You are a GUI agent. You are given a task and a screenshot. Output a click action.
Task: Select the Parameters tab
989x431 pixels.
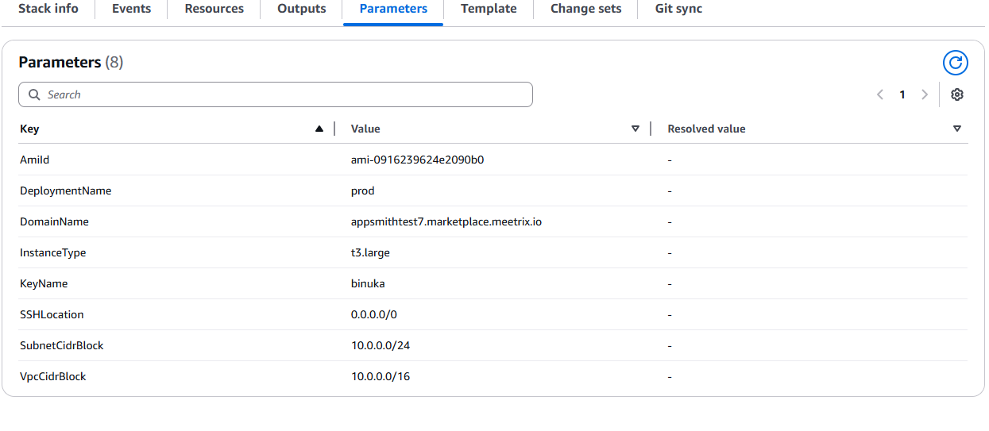tap(393, 9)
